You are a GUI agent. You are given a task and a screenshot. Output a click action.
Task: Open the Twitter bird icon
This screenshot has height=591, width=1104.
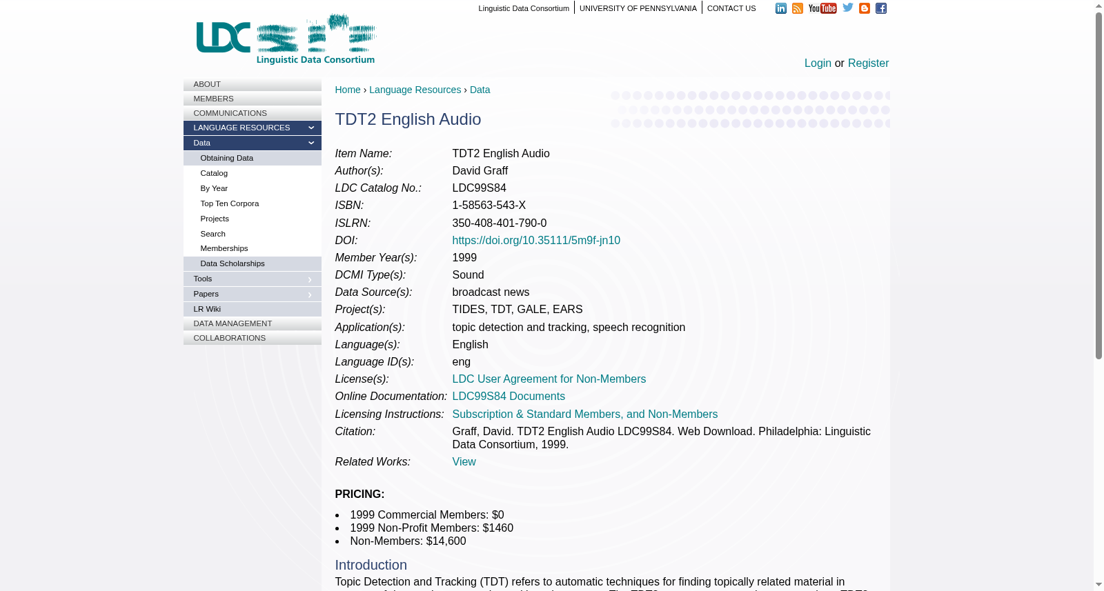pyautogui.click(x=848, y=8)
